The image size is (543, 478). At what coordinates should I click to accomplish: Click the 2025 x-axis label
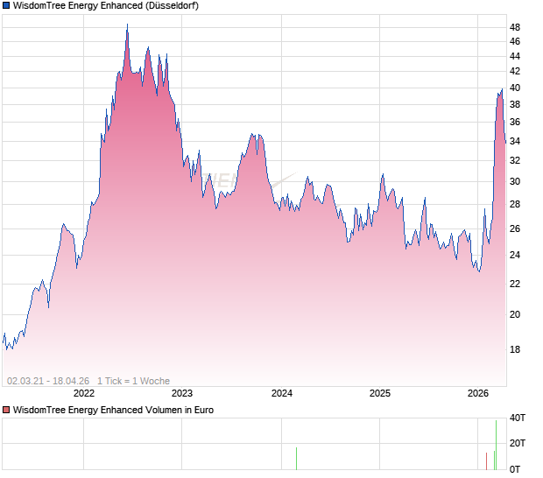(379, 393)
